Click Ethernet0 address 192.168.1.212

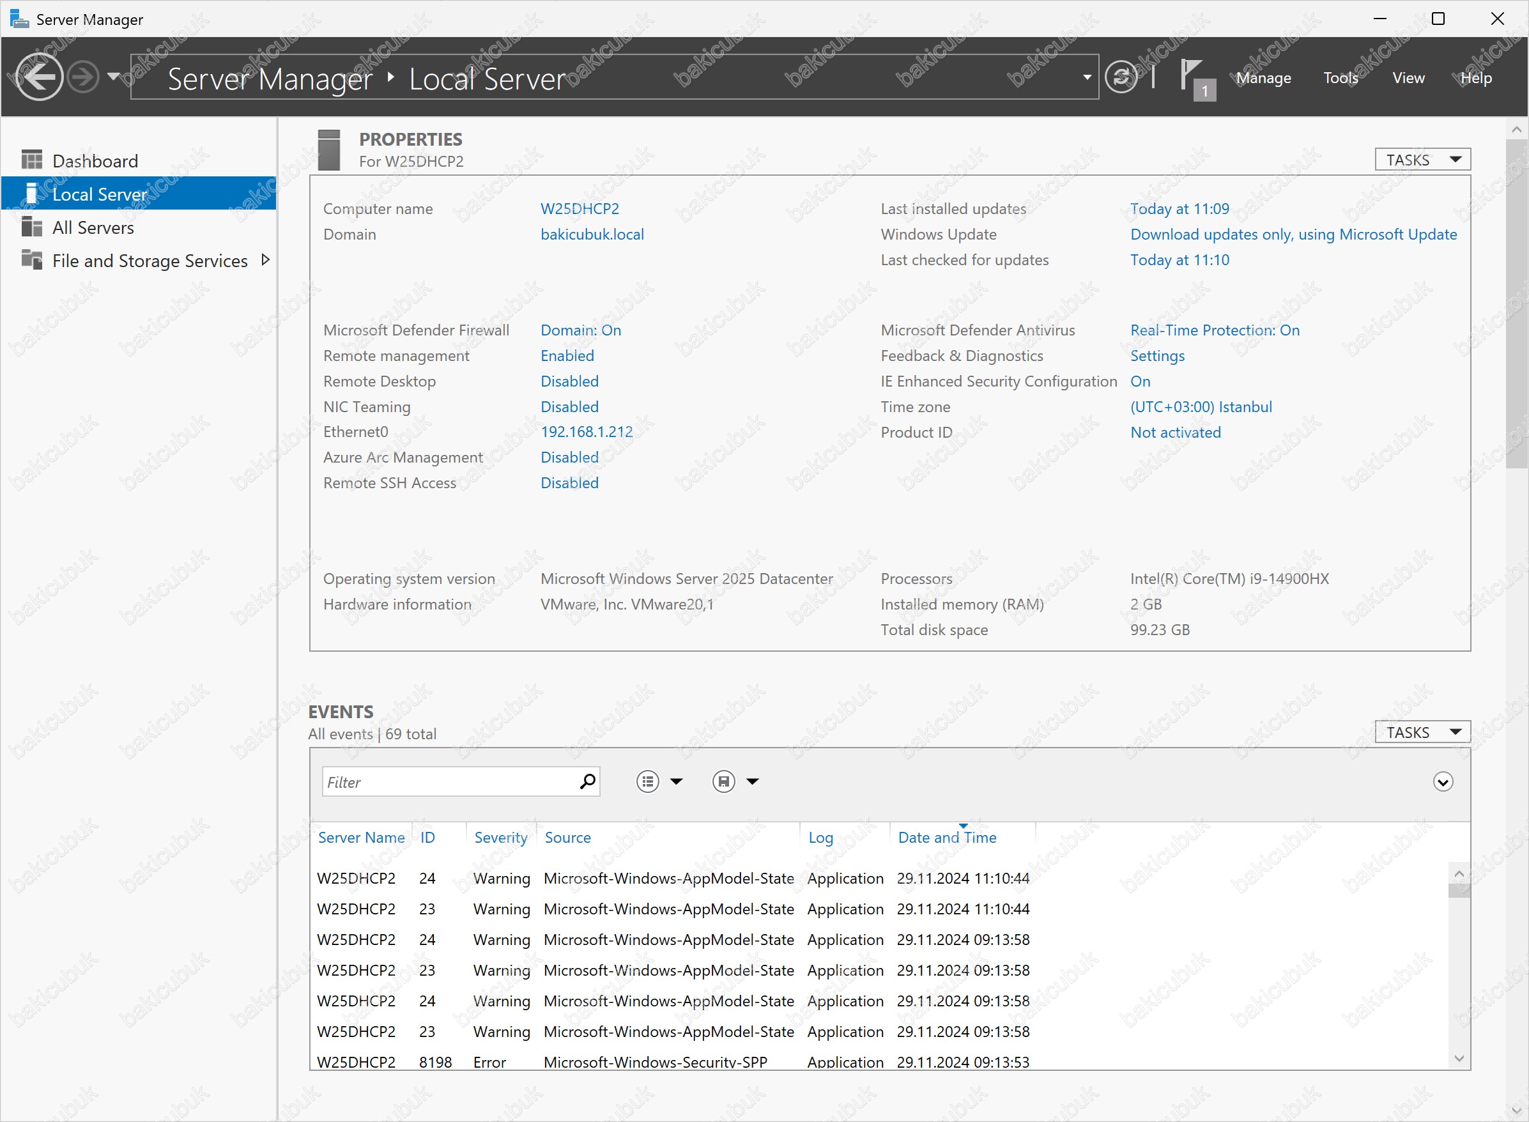(586, 432)
